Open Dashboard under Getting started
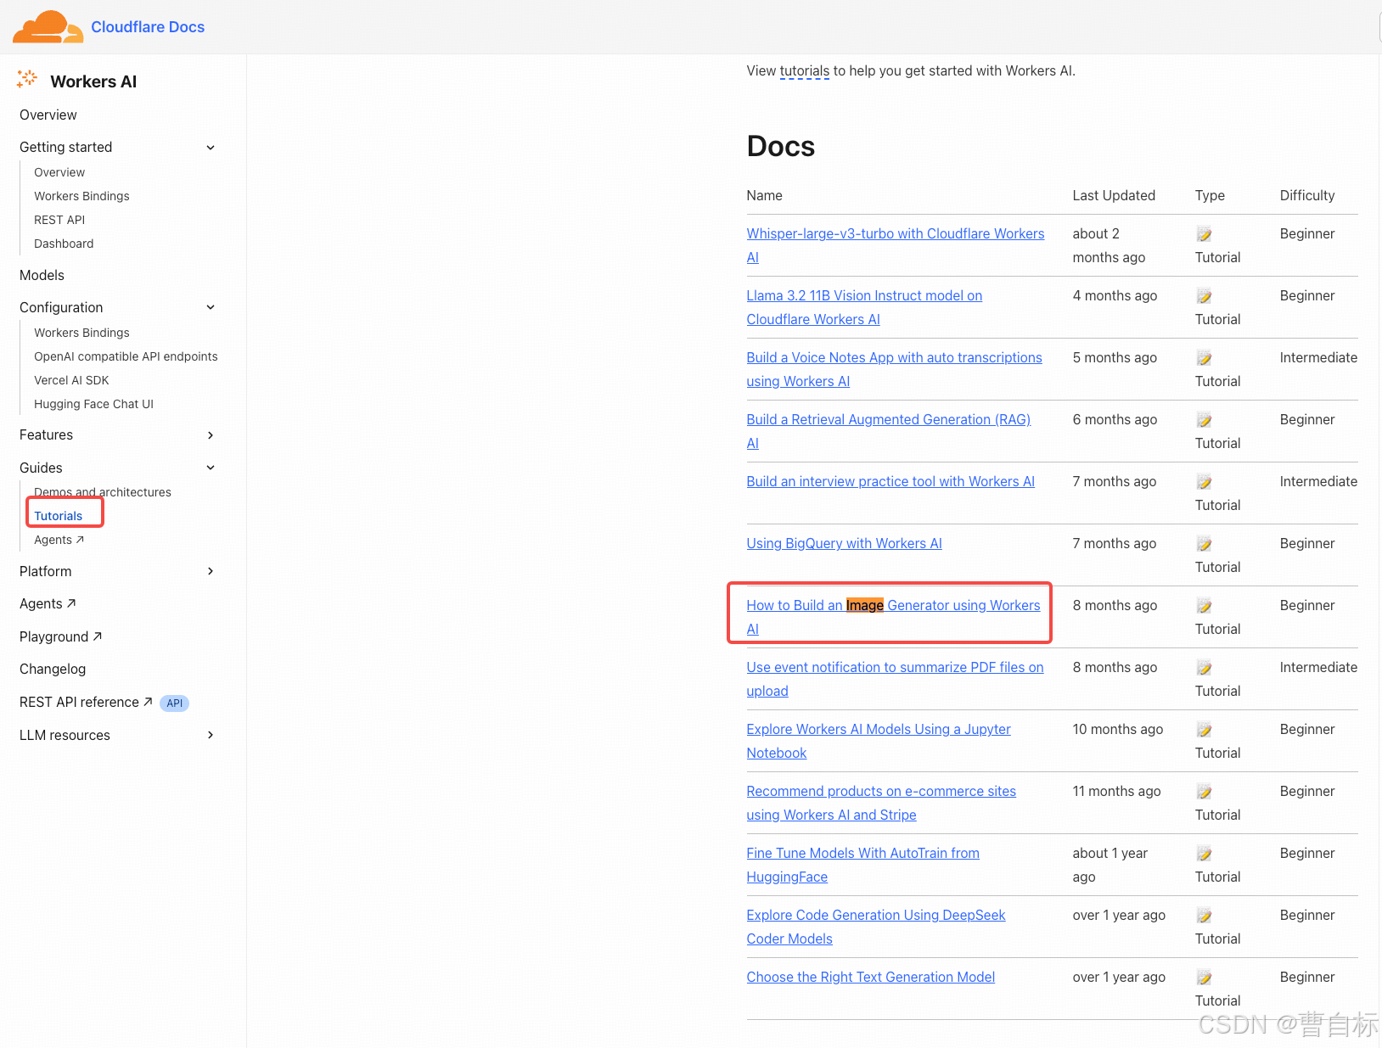The width and height of the screenshot is (1382, 1048). [x=64, y=244]
